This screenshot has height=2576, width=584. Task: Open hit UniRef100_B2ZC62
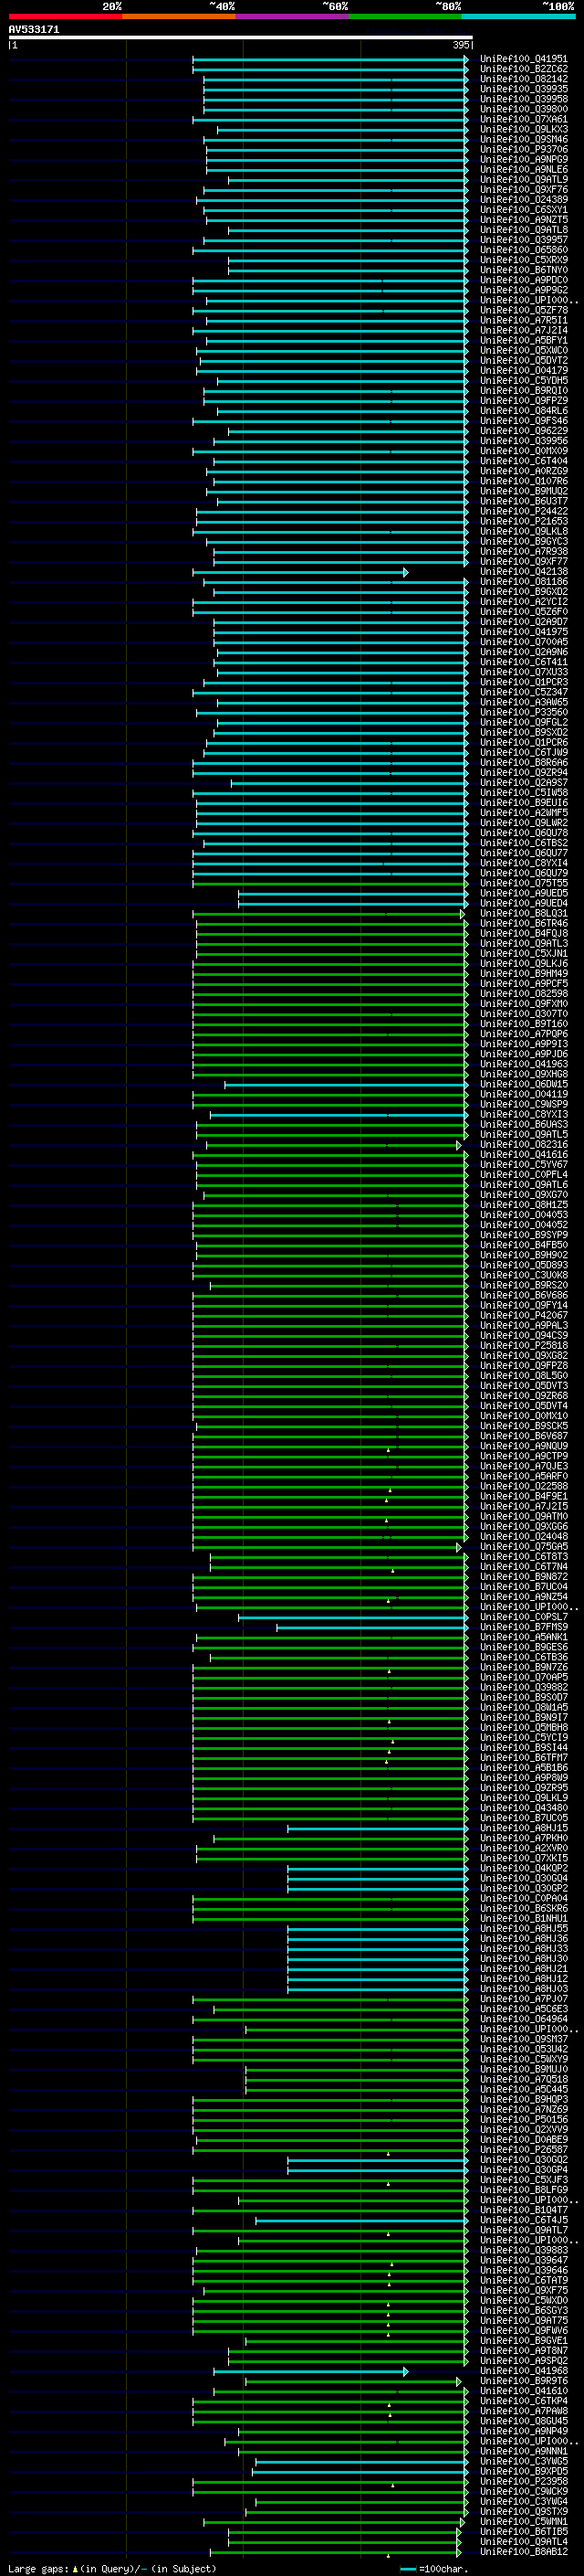click(523, 69)
